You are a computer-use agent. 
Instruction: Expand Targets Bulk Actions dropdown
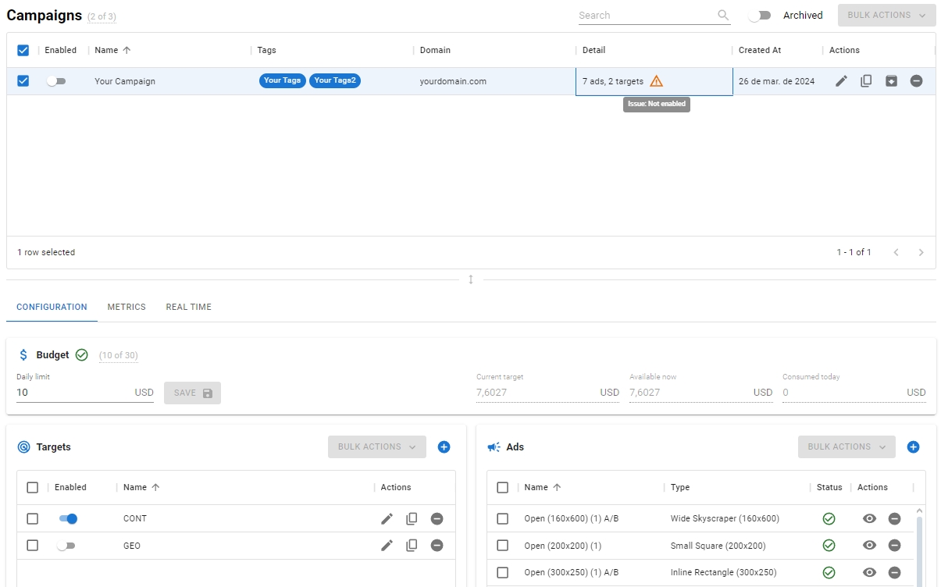pos(377,447)
